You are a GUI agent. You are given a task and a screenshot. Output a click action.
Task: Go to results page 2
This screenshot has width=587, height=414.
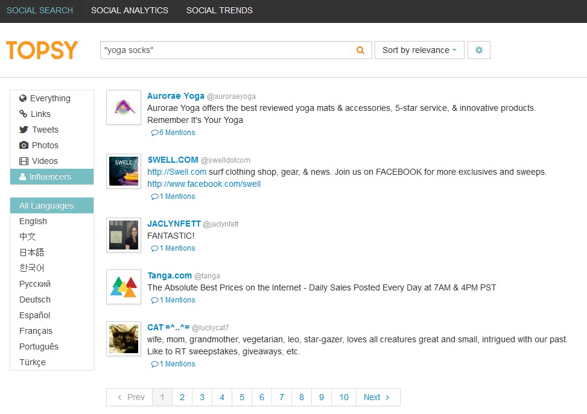(182, 397)
